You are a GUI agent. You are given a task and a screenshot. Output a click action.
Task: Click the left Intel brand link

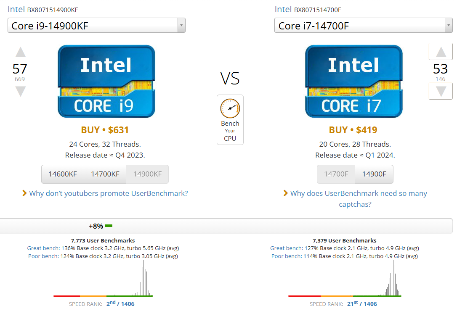point(16,9)
